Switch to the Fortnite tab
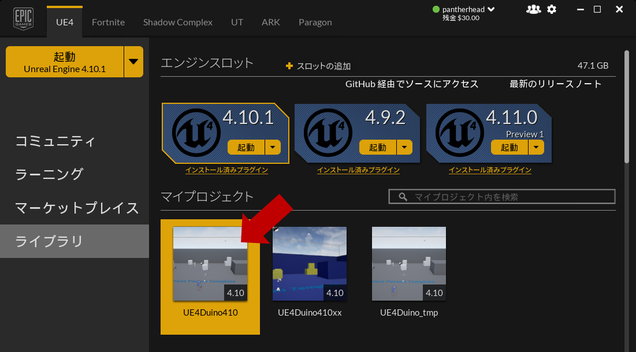The image size is (636, 352). tap(108, 23)
